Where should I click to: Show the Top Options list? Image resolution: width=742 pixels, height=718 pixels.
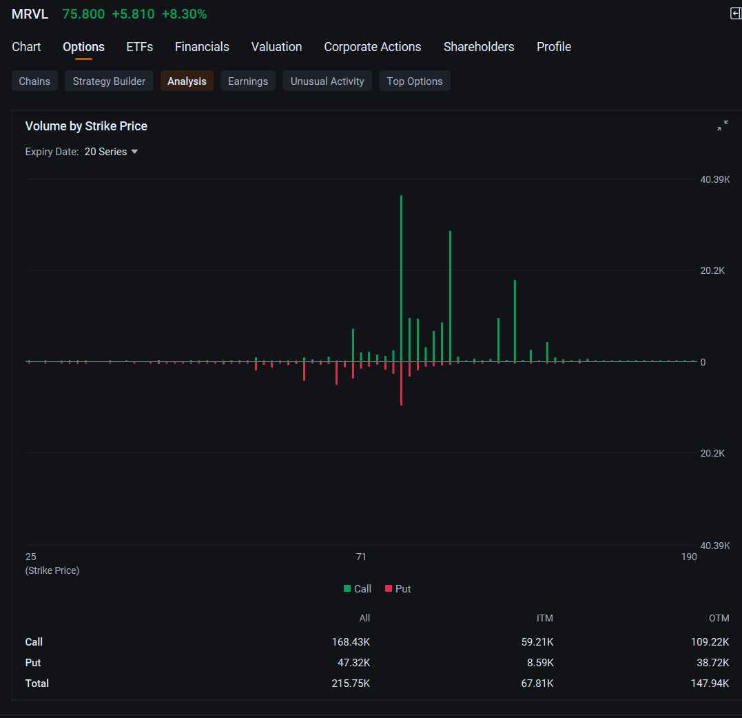(415, 81)
